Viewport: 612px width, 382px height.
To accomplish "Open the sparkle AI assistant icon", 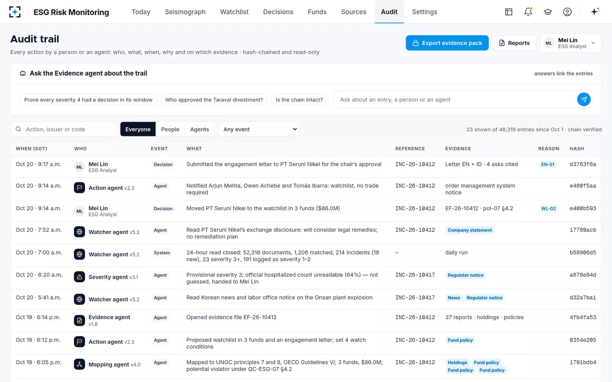I will tap(595, 11).
